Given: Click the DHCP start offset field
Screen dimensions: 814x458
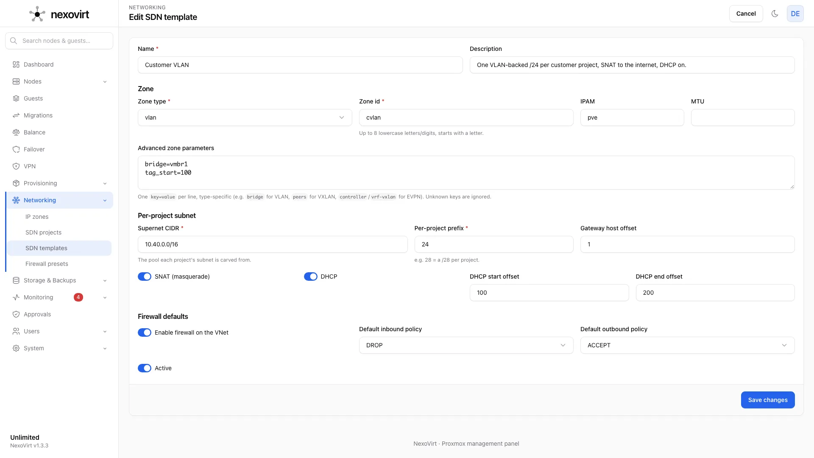Looking at the screenshot, I should click(x=549, y=293).
